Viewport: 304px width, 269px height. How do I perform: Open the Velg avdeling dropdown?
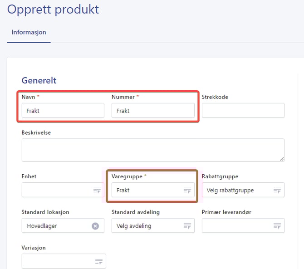click(145, 226)
